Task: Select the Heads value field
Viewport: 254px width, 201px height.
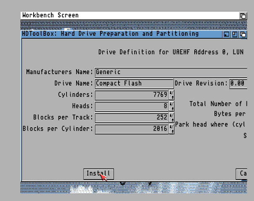Action: [132, 106]
